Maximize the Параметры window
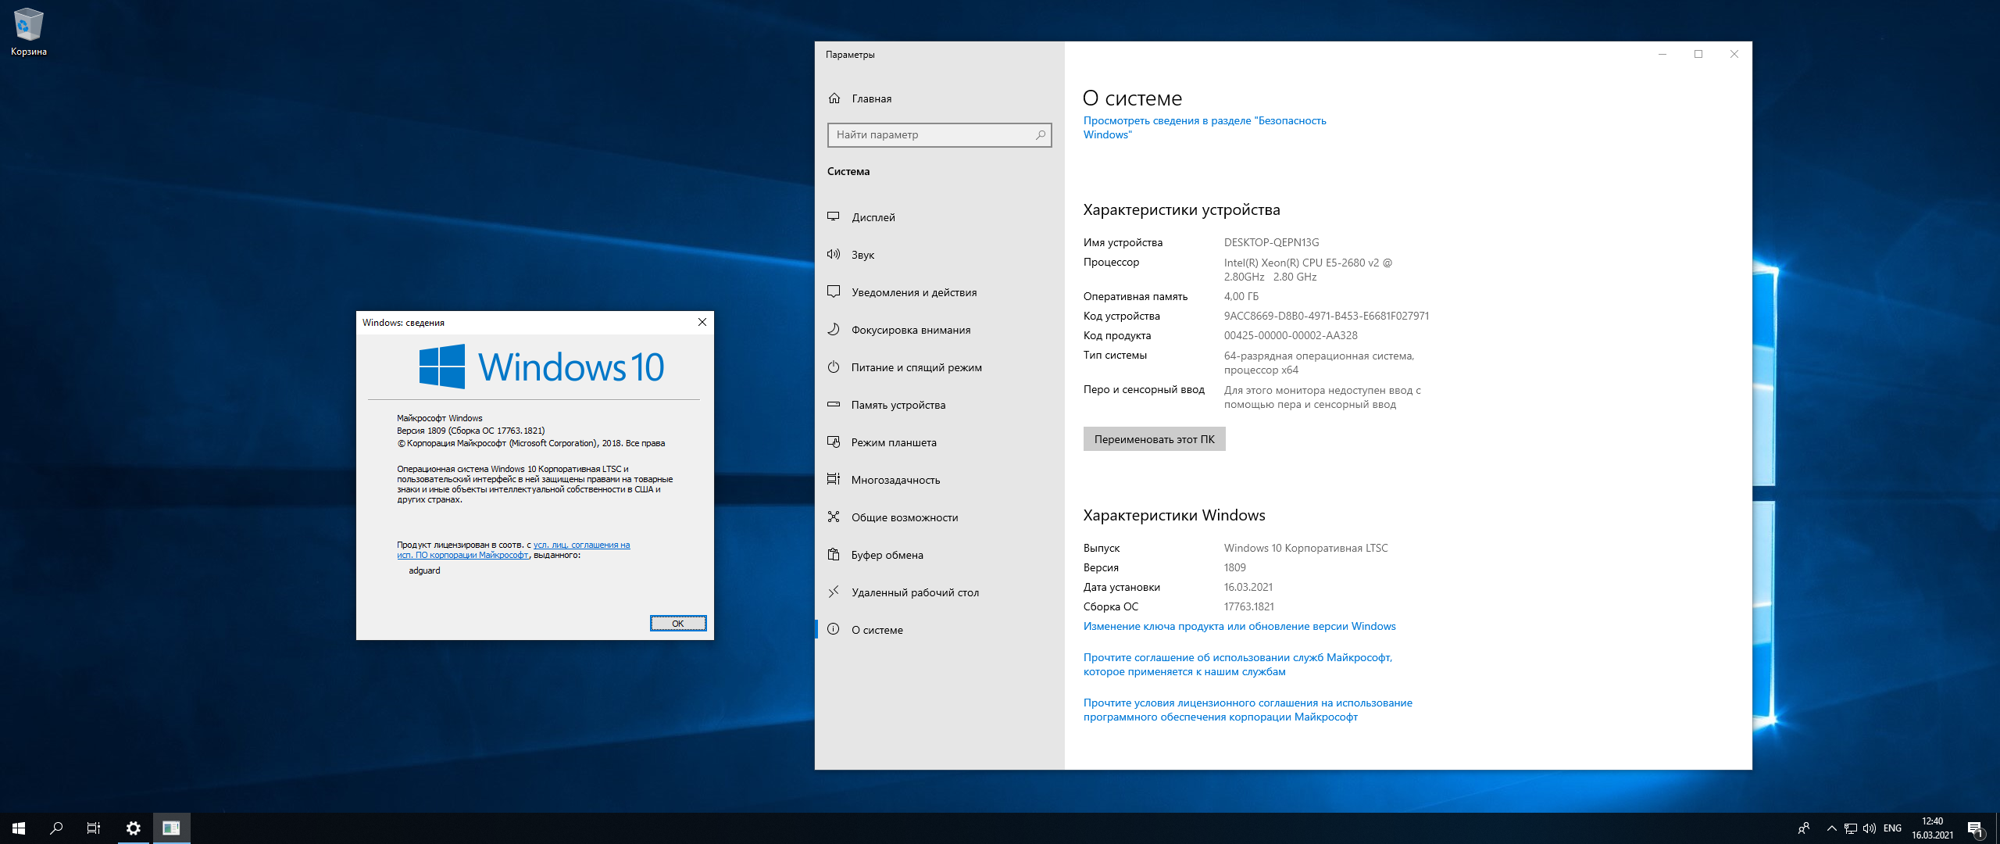Screen dimensions: 2000x844 (1698, 54)
